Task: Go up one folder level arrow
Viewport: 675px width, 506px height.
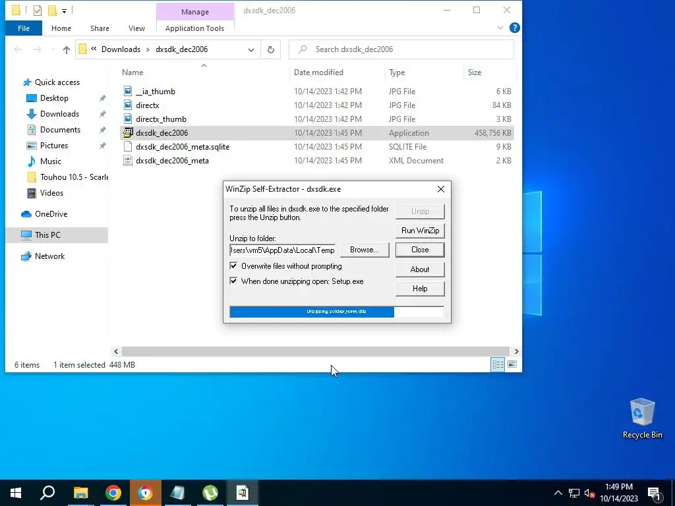Action: 67,49
